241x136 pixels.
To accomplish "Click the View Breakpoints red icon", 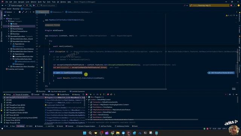I will 108,94.
